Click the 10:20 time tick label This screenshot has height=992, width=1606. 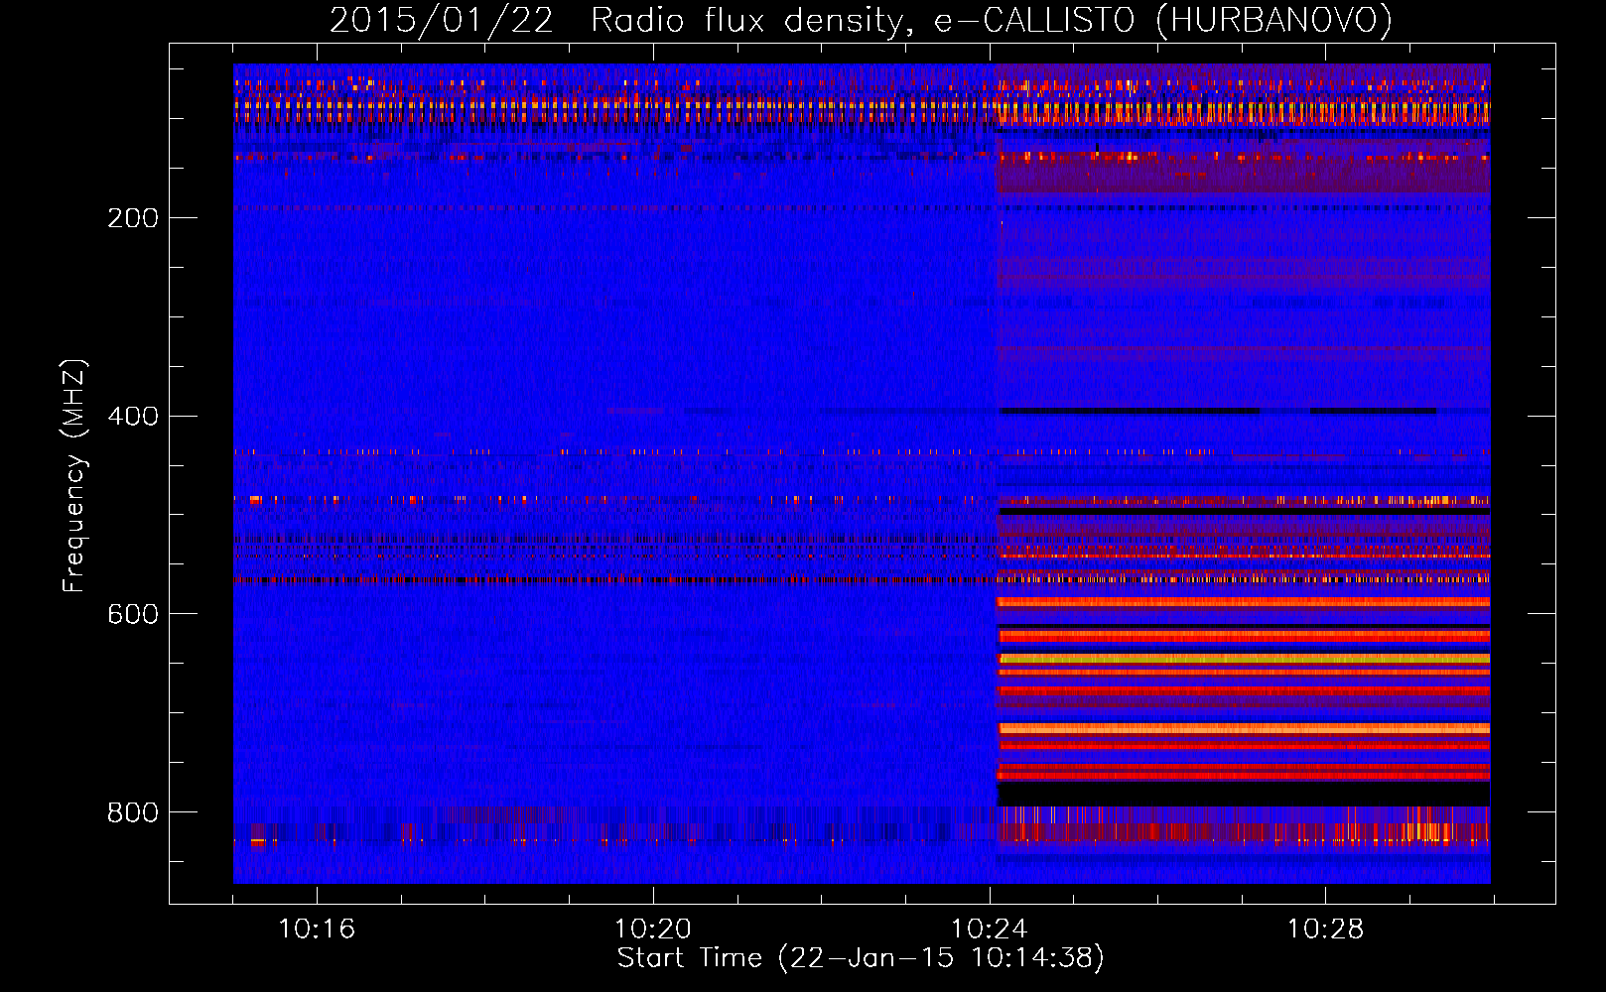pyautogui.click(x=653, y=930)
